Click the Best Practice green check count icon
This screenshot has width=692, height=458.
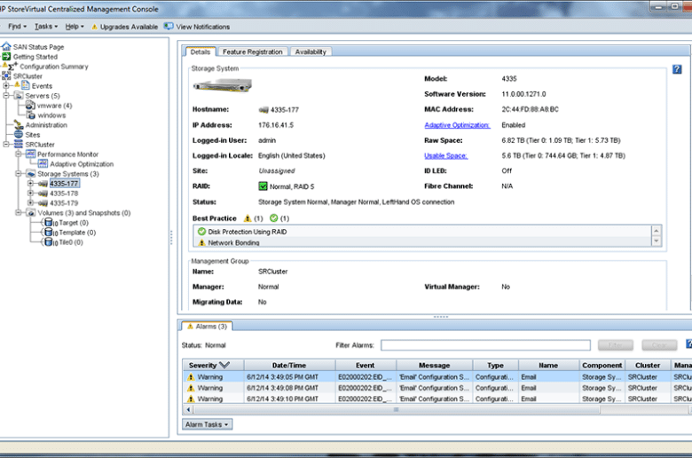click(273, 218)
